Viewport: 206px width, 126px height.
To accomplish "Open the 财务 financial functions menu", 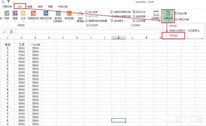I will [7, 16].
